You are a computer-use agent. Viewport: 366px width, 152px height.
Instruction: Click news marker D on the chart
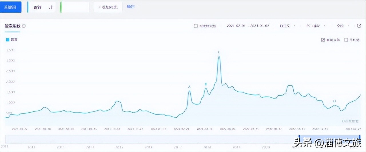pos(335,101)
